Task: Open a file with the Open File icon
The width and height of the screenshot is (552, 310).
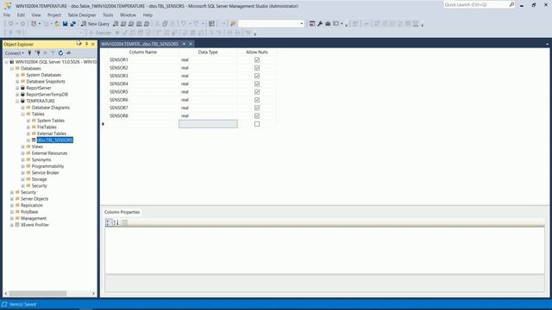Action: 57,23
